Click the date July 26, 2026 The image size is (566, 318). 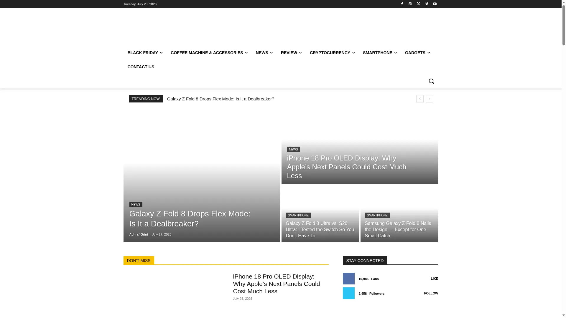(243, 299)
